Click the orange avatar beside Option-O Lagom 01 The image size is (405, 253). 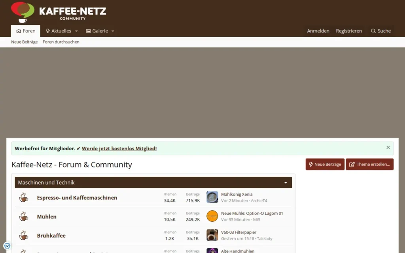tap(212, 216)
